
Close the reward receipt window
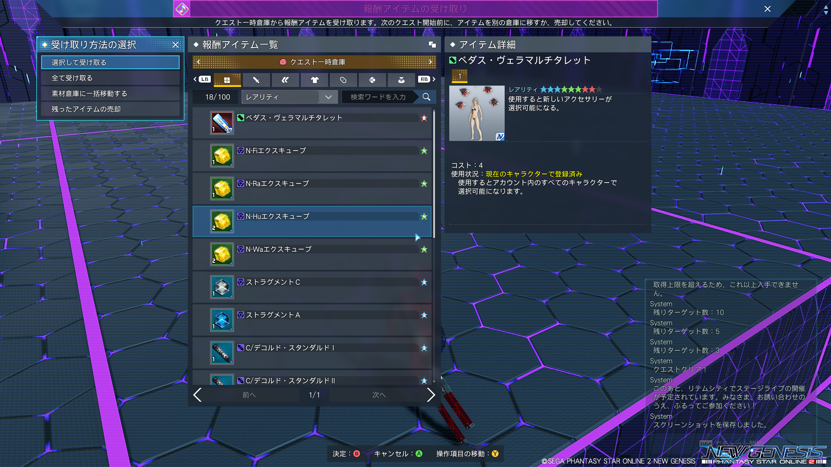coord(767,9)
